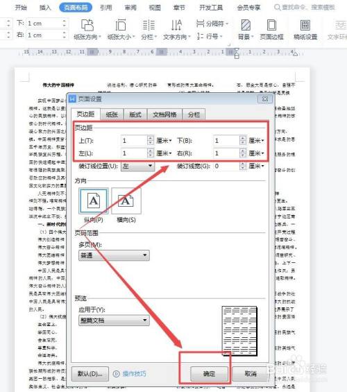The width and height of the screenshot is (347, 392).
Task: Click the 默认(D)... default button
Action: [90, 374]
